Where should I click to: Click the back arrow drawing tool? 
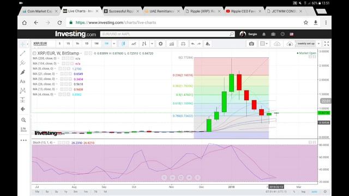(23, 109)
